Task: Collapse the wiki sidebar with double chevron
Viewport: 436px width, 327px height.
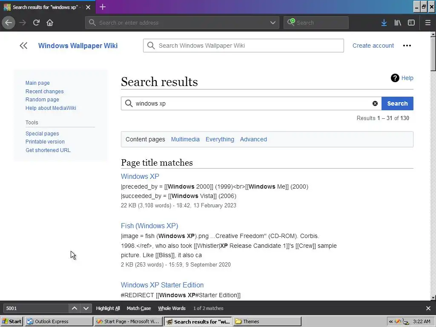Action: [x=23, y=46]
